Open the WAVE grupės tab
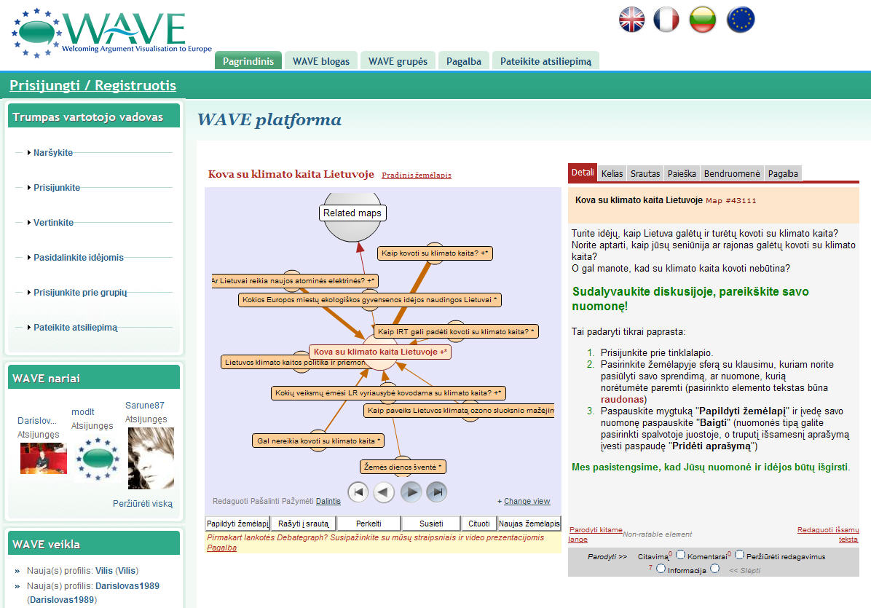The width and height of the screenshot is (871, 608). click(398, 61)
